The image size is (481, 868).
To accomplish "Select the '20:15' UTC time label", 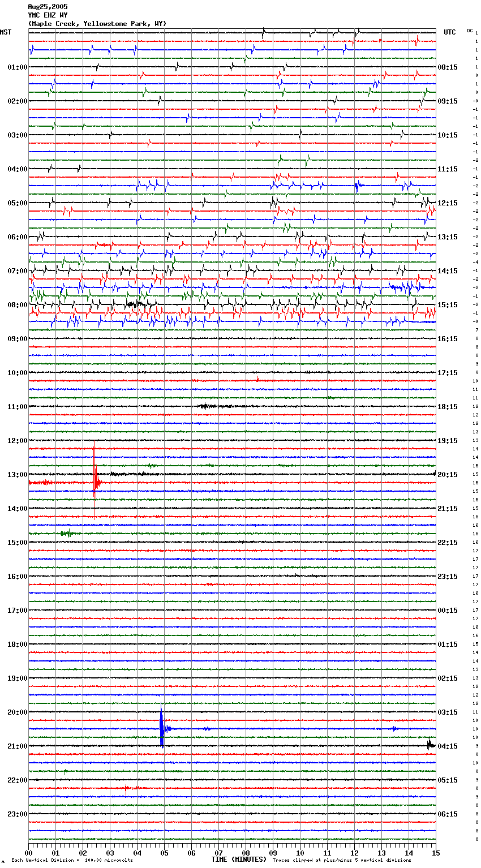I will point(448,475).
